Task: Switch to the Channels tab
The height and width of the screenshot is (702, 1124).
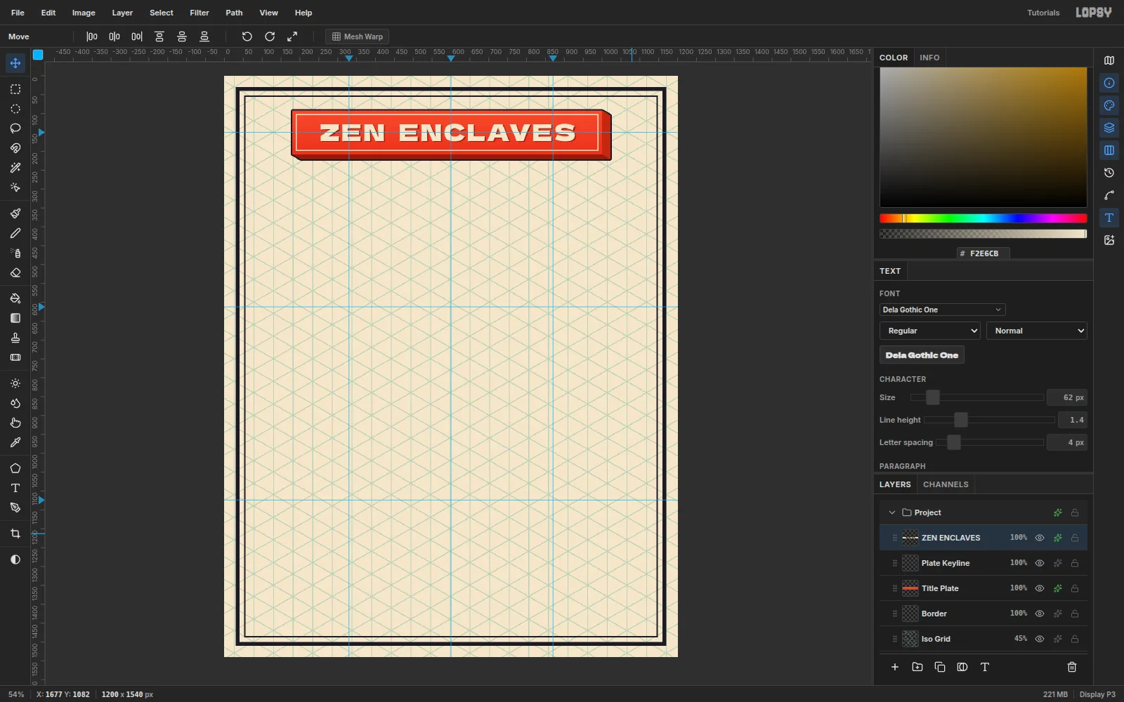Action: click(x=946, y=484)
